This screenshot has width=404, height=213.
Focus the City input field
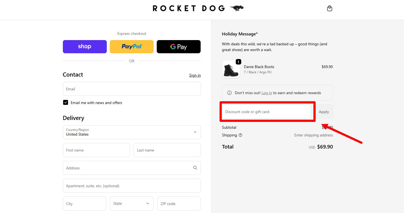coord(85,203)
